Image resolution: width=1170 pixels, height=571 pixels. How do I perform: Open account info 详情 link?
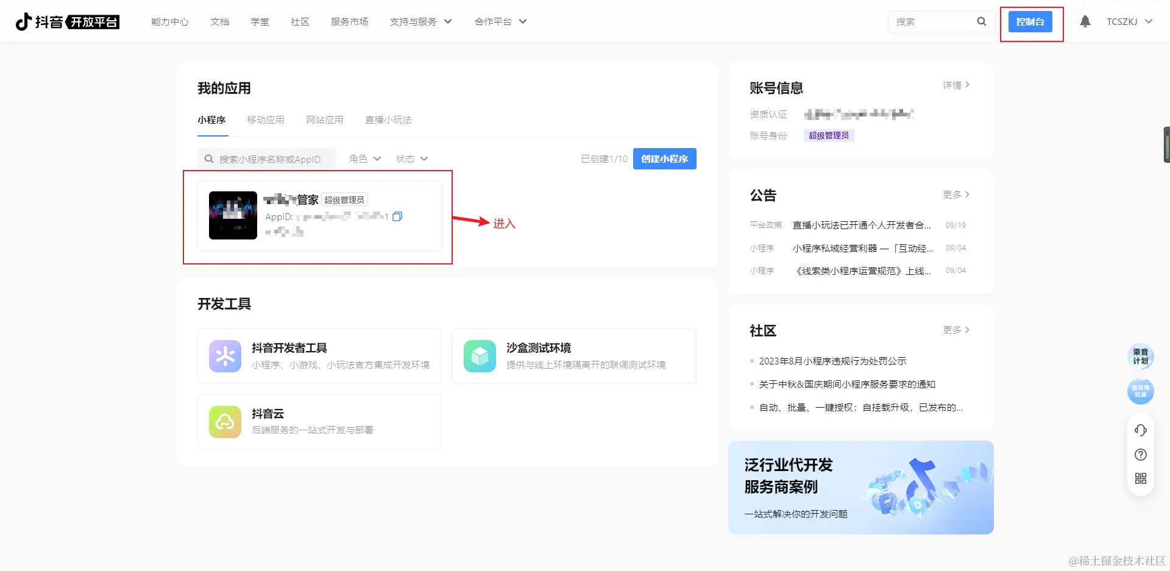point(956,85)
